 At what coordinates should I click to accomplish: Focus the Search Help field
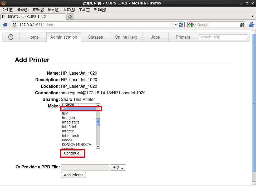[223, 37]
